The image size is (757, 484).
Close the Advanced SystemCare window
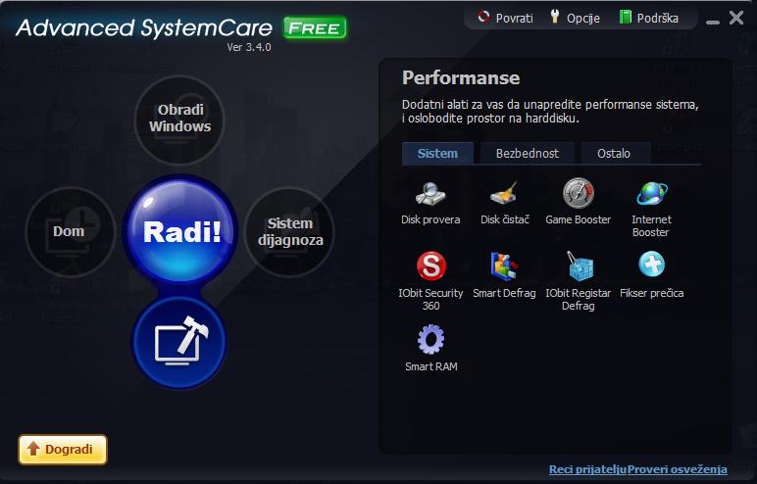736,18
